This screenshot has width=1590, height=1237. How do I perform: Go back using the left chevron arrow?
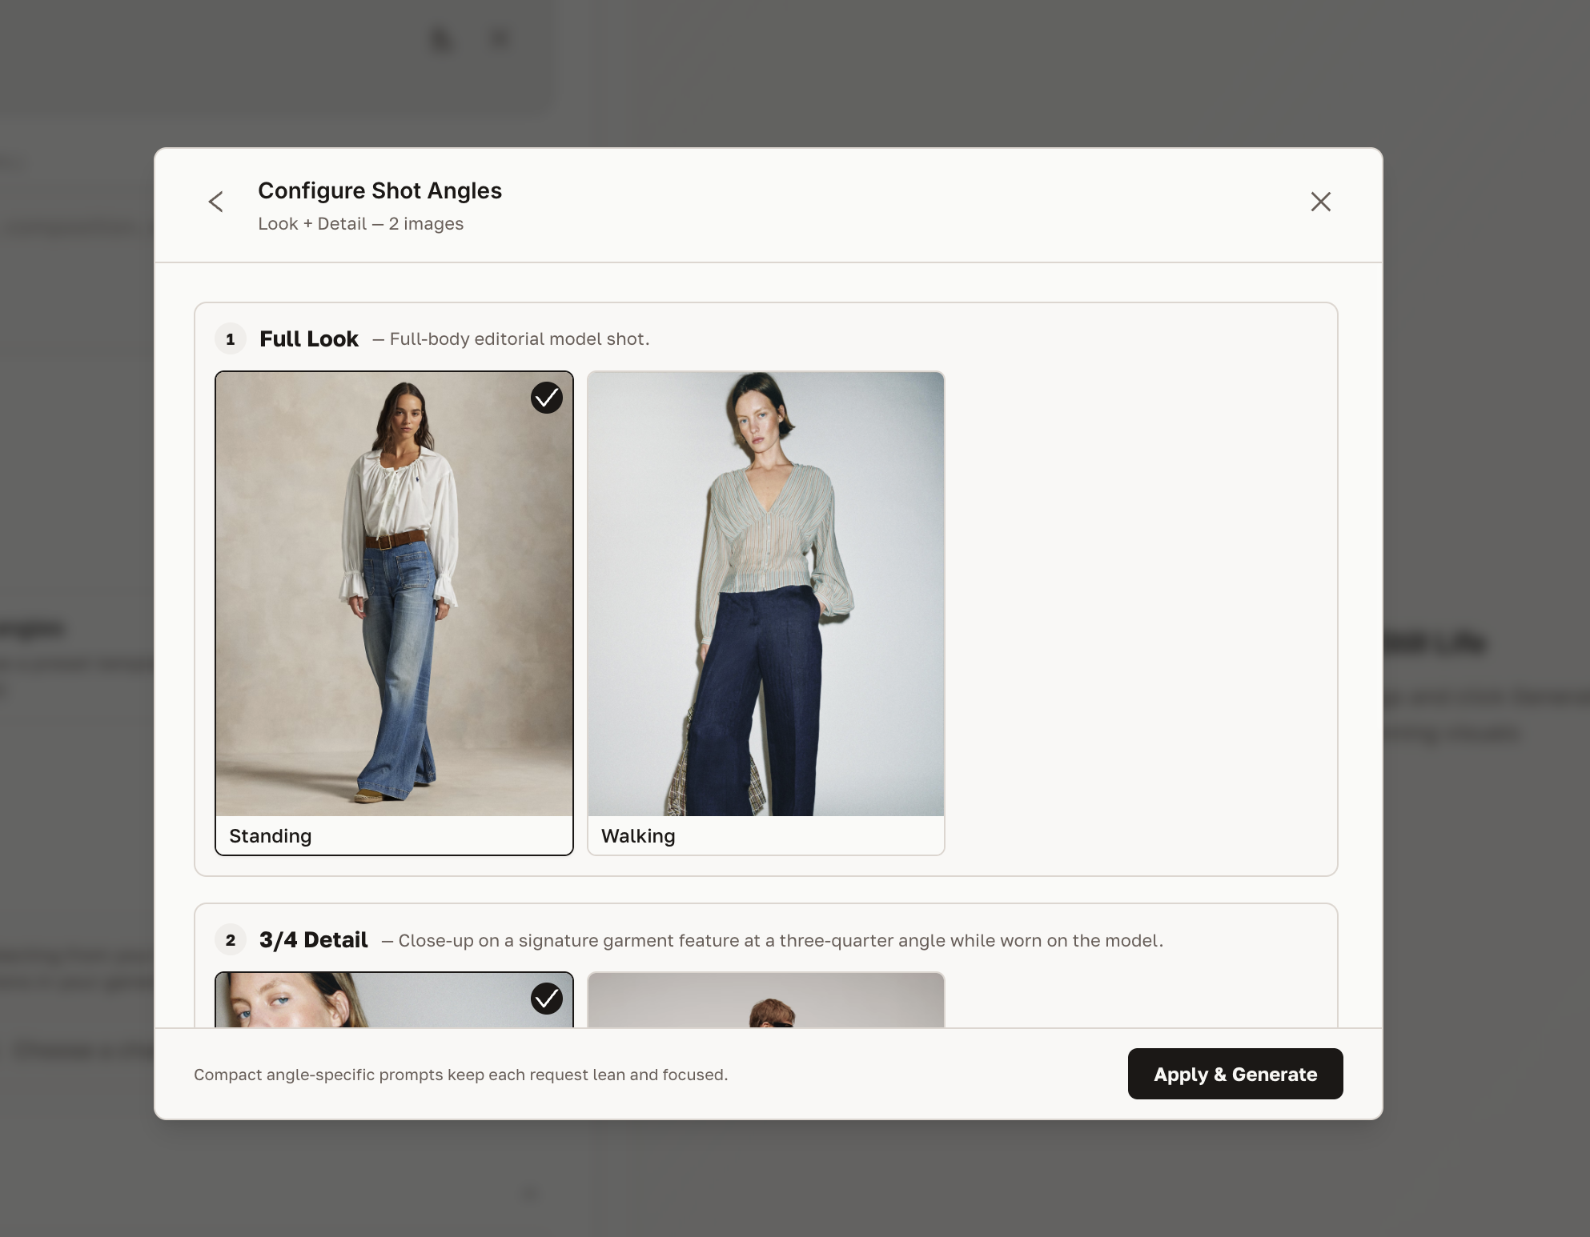click(215, 202)
